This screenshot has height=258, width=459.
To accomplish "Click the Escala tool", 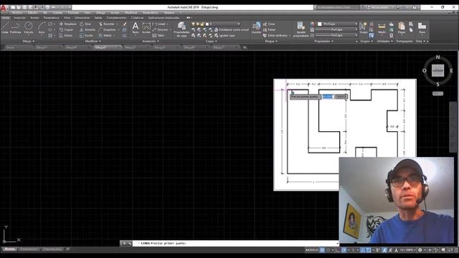I will point(86,35).
